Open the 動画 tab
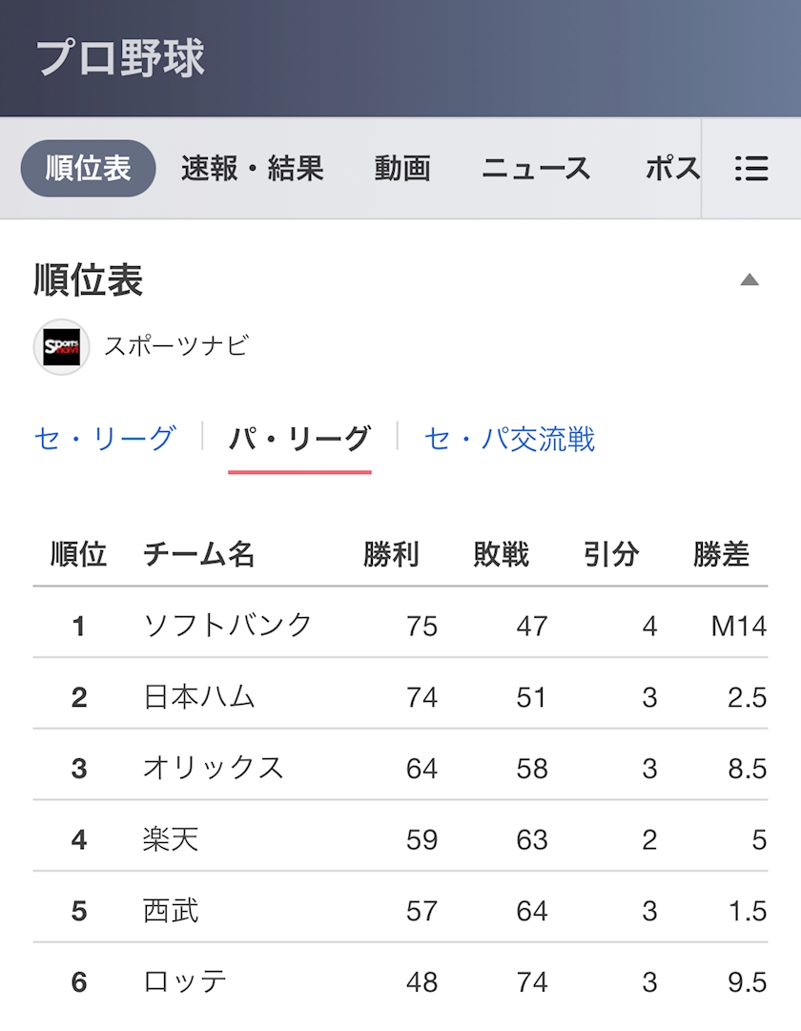 coord(402,168)
